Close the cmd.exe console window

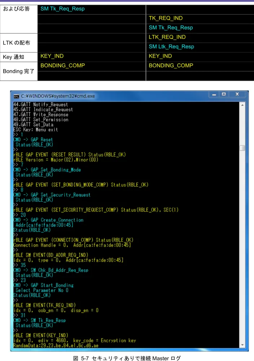pos(237,94)
